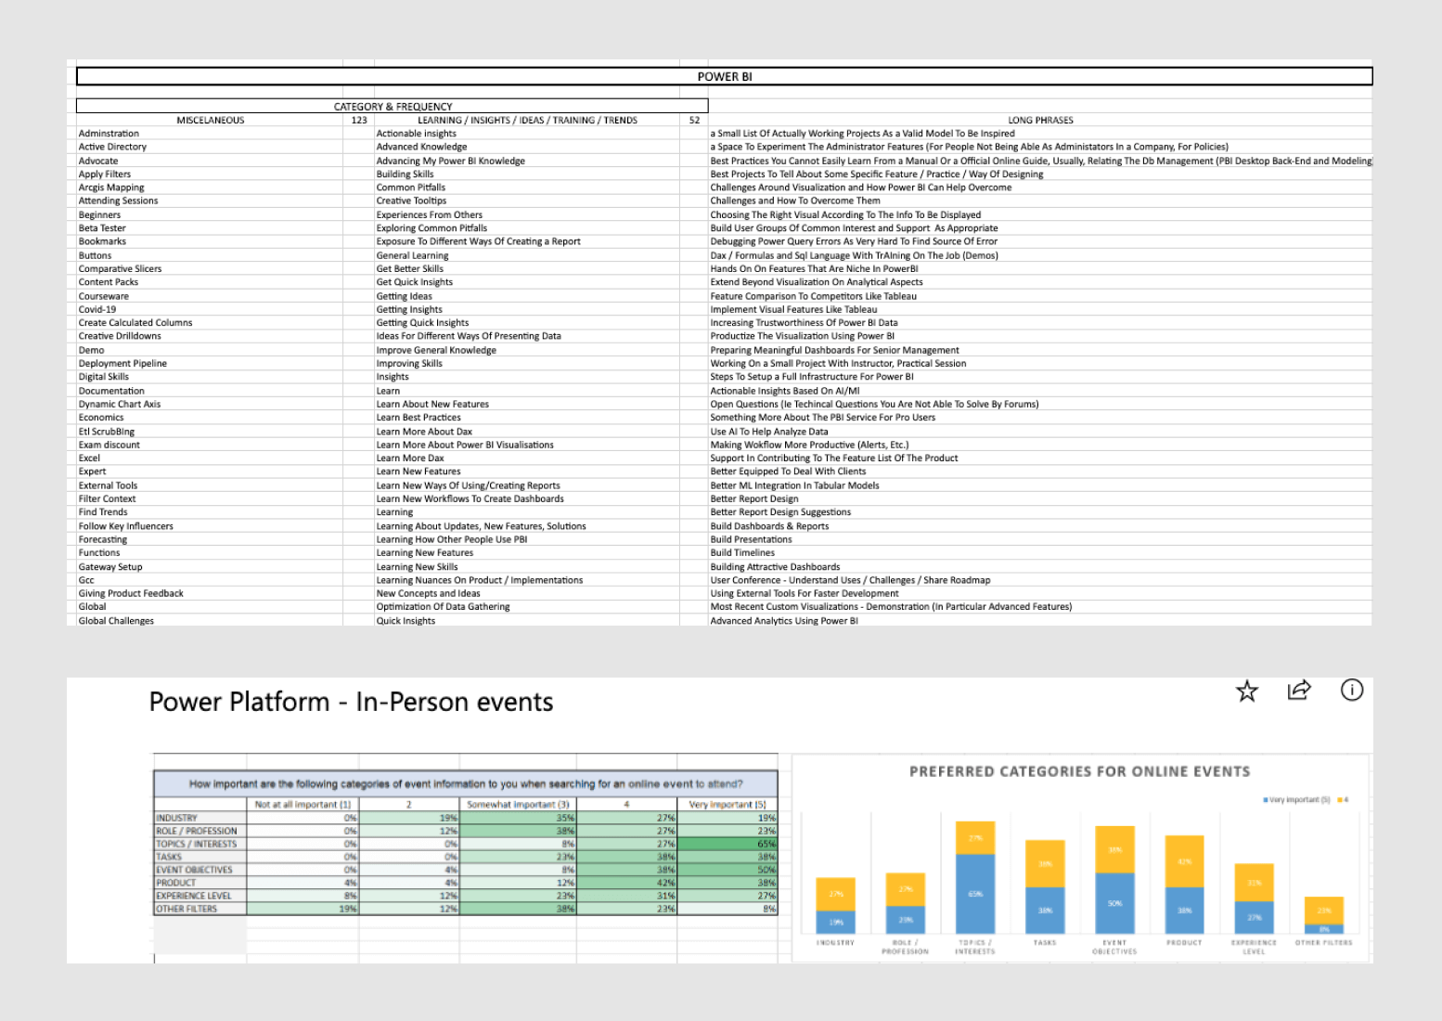Select the Adminstration cell
The image size is (1442, 1021).
pos(210,134)
